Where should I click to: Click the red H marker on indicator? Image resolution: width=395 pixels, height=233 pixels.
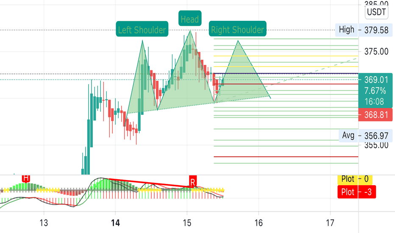[x=26, y=178]
